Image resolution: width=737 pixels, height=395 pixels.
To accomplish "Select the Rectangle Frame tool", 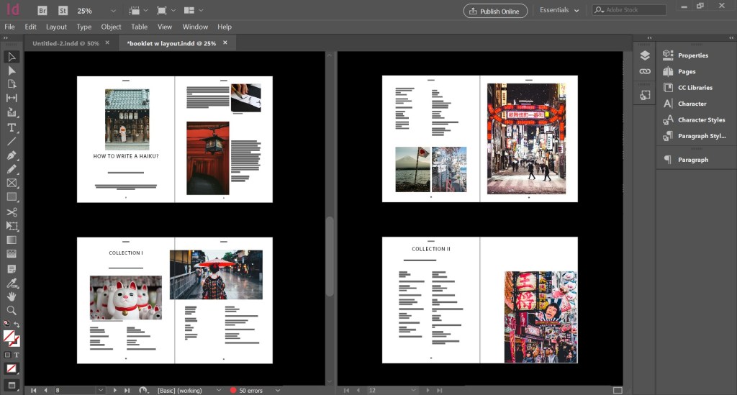I will (12, 183).
